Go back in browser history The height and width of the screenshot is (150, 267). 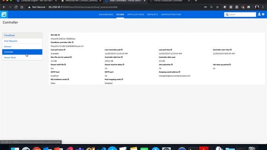[x=4, y=7]
